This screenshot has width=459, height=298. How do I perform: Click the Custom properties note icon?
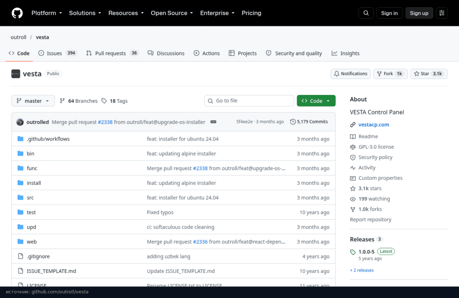(x=353, y=178)
